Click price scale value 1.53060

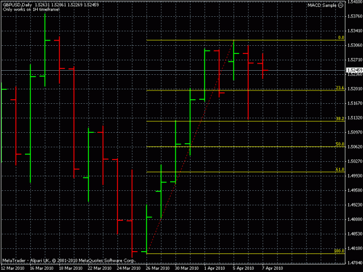point(355,45)
